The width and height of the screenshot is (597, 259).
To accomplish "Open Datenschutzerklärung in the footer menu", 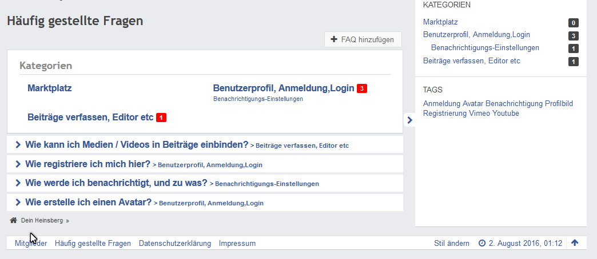I will click(x=174, y=243).
